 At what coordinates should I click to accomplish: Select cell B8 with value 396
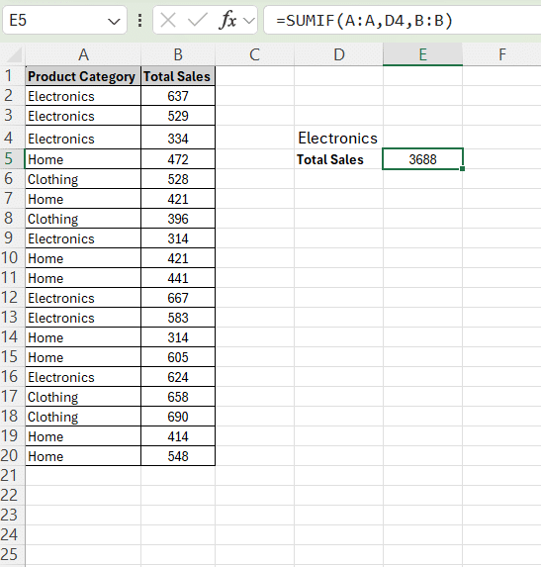pyautogui.click(x=178, y=219)
